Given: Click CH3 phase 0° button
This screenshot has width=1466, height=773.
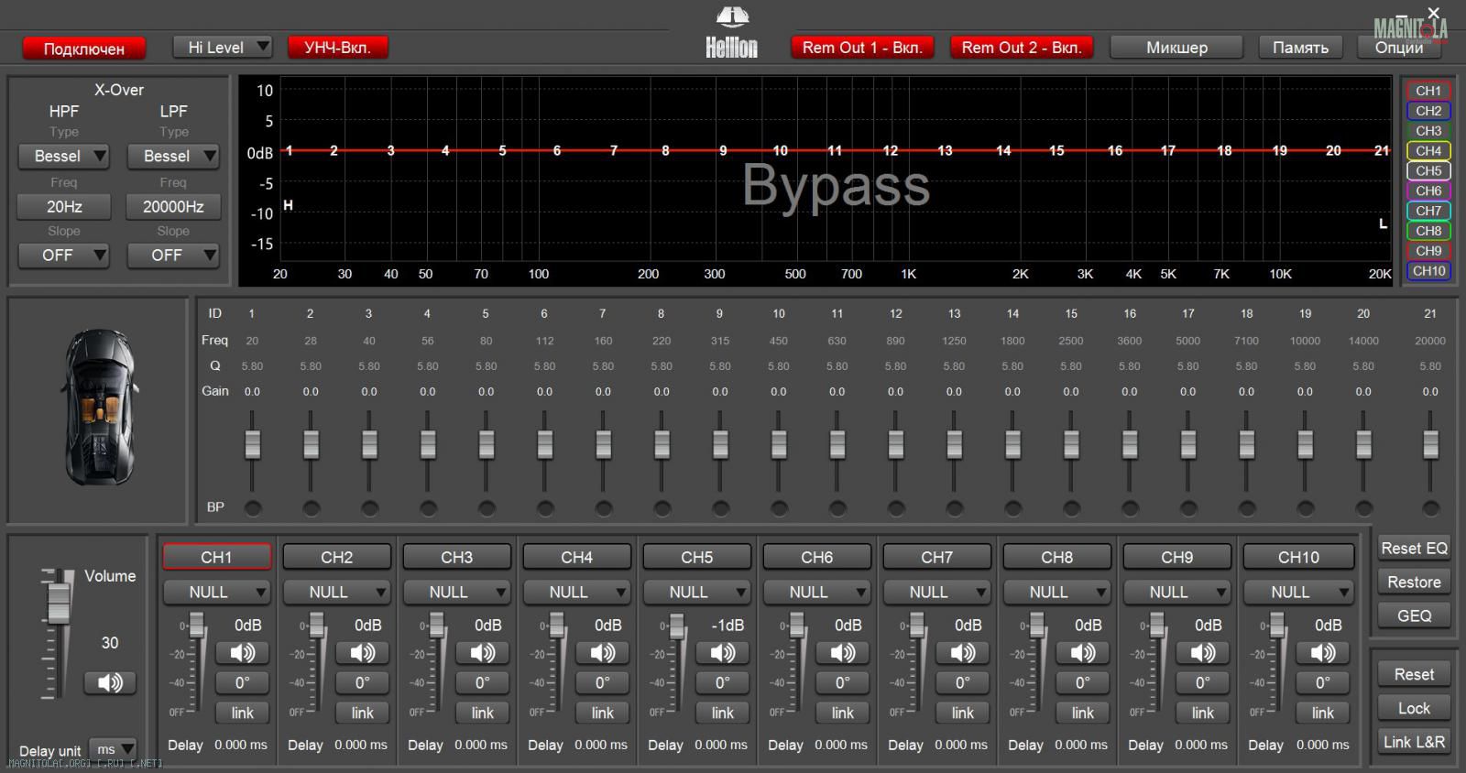Looking at the screenshot, I should [x=482, y=683].
